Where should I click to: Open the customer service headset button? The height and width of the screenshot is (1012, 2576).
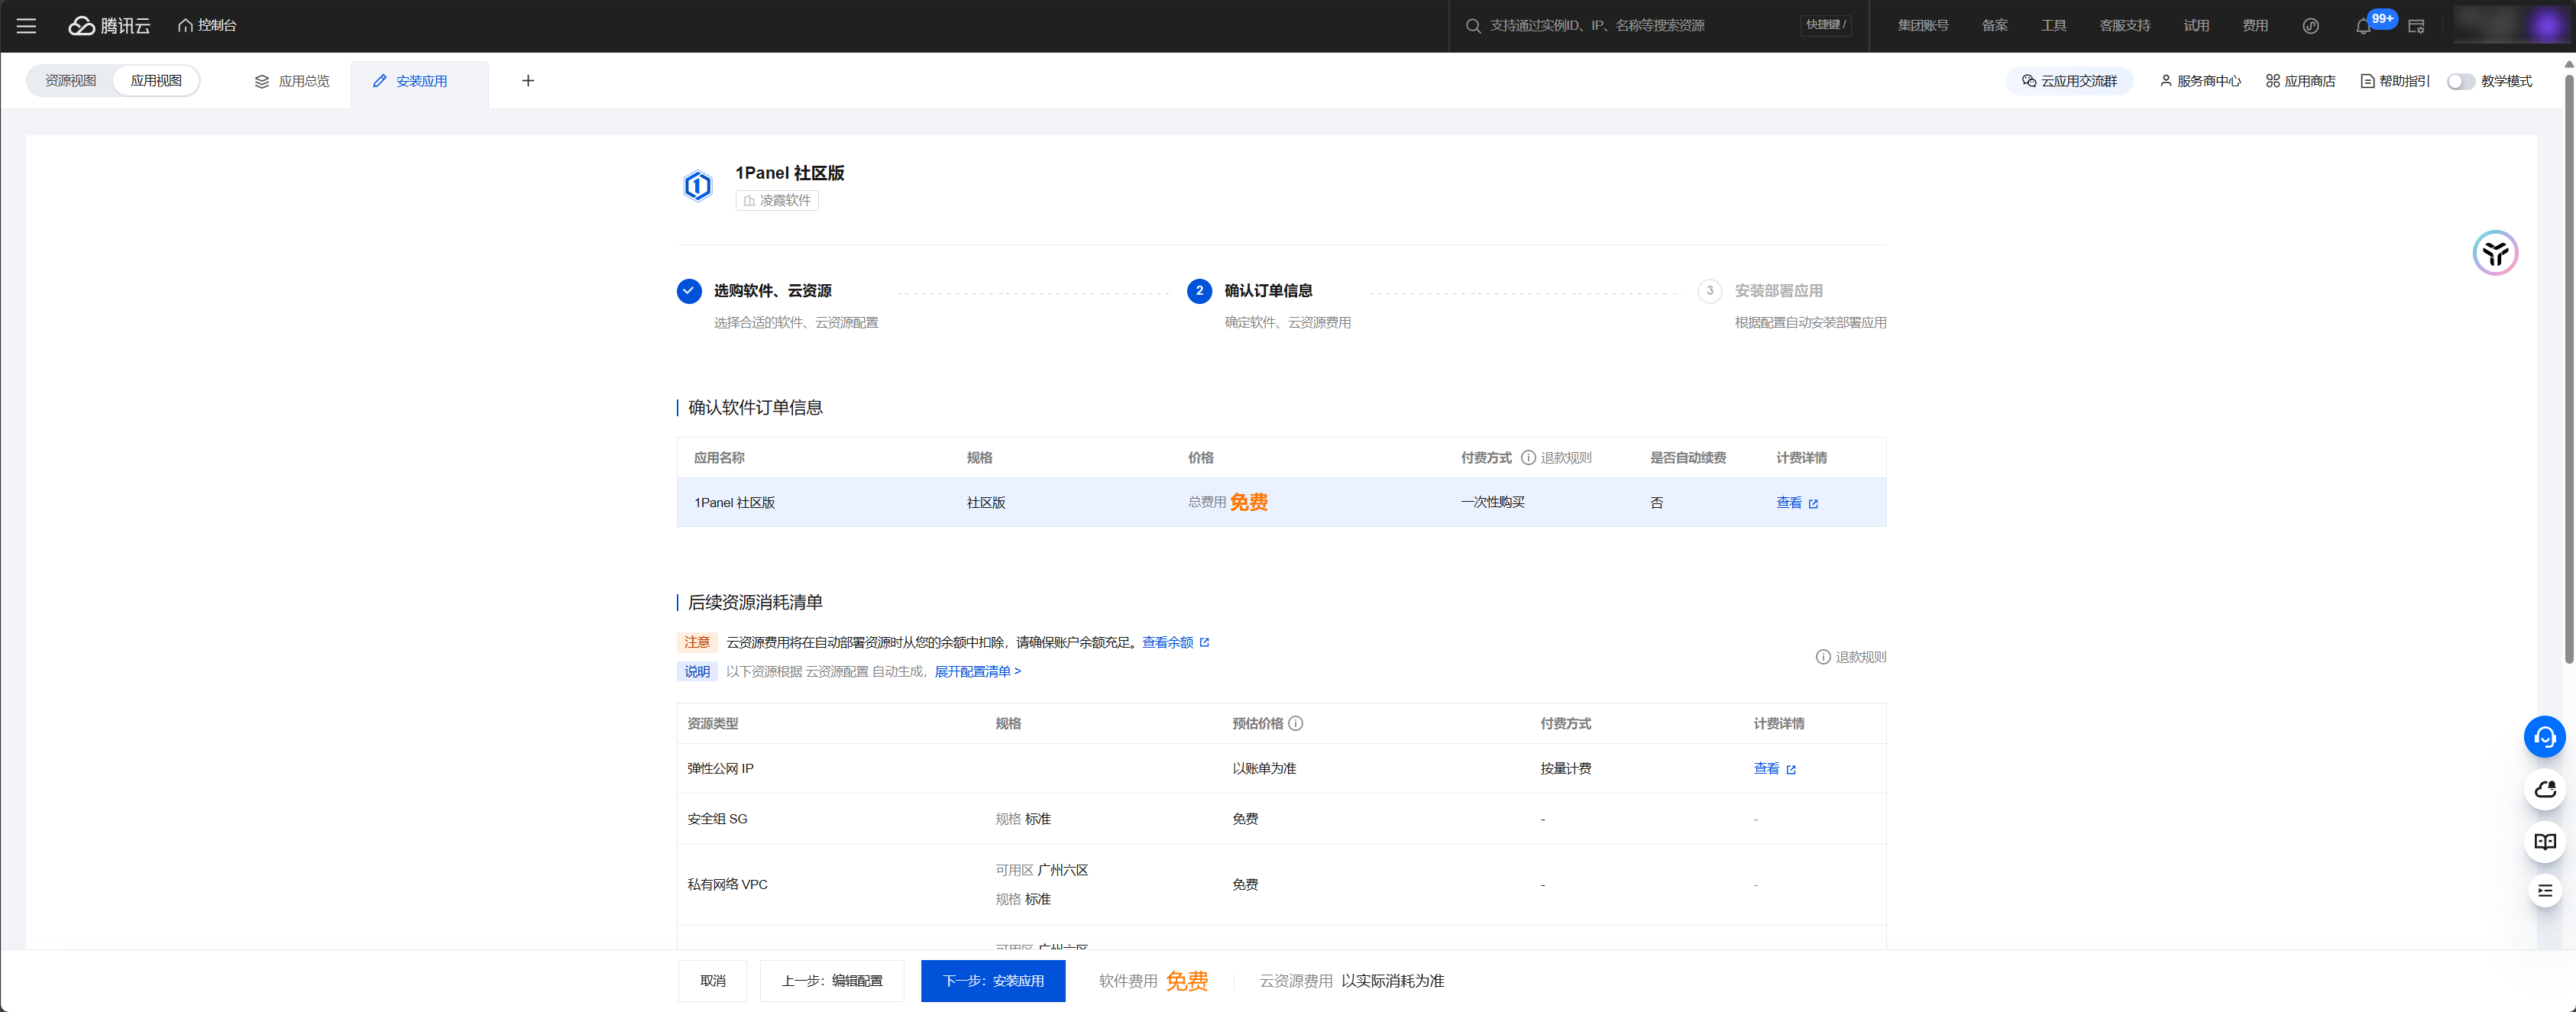tap(2544, 738)
